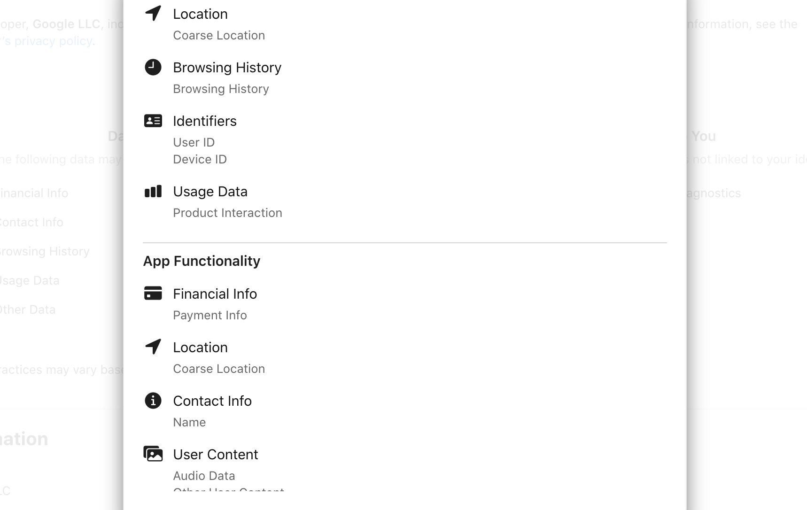
Task: Click the Product Interaction entry
Action: (x=227, y=213)
